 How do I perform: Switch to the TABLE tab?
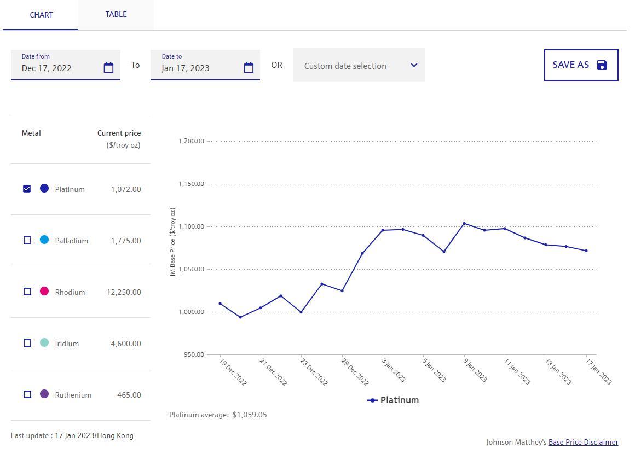point(116,15)
